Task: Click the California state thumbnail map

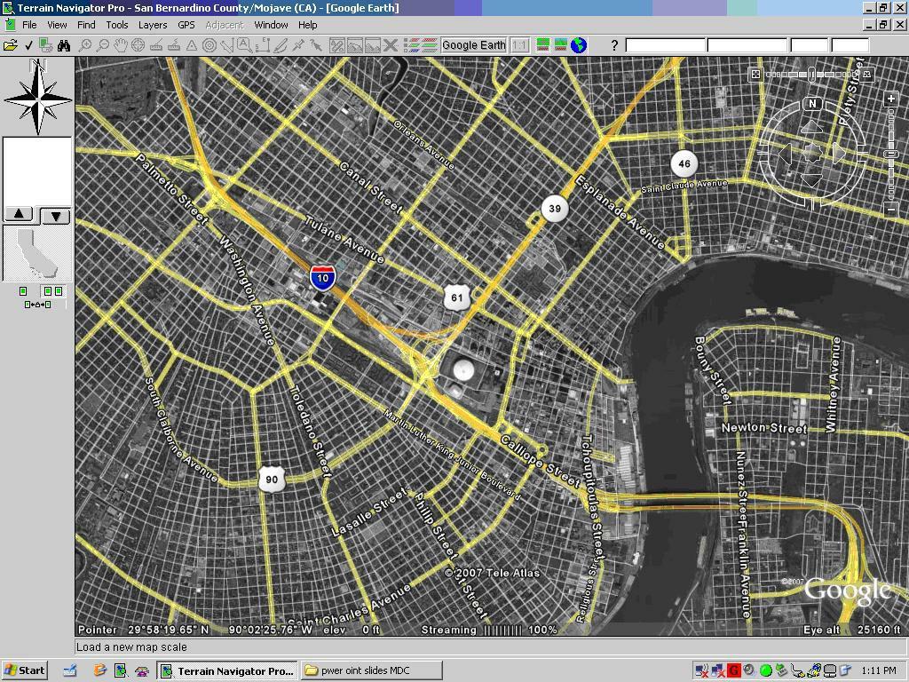Action: [37, 253]
